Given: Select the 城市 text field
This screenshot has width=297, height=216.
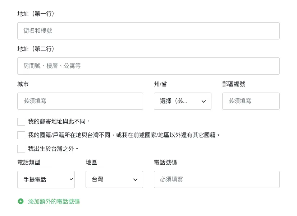Looking at the screenshot, I should tap(80, 101).
